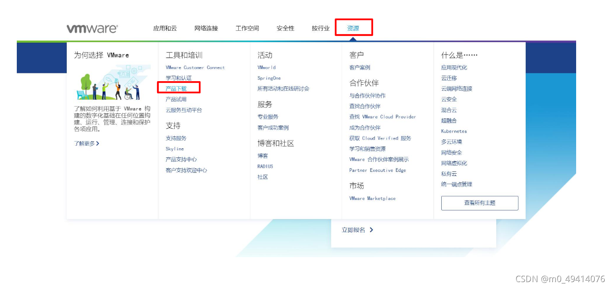
Task: Open the 网络连接 menu
Action: (206, 28)
